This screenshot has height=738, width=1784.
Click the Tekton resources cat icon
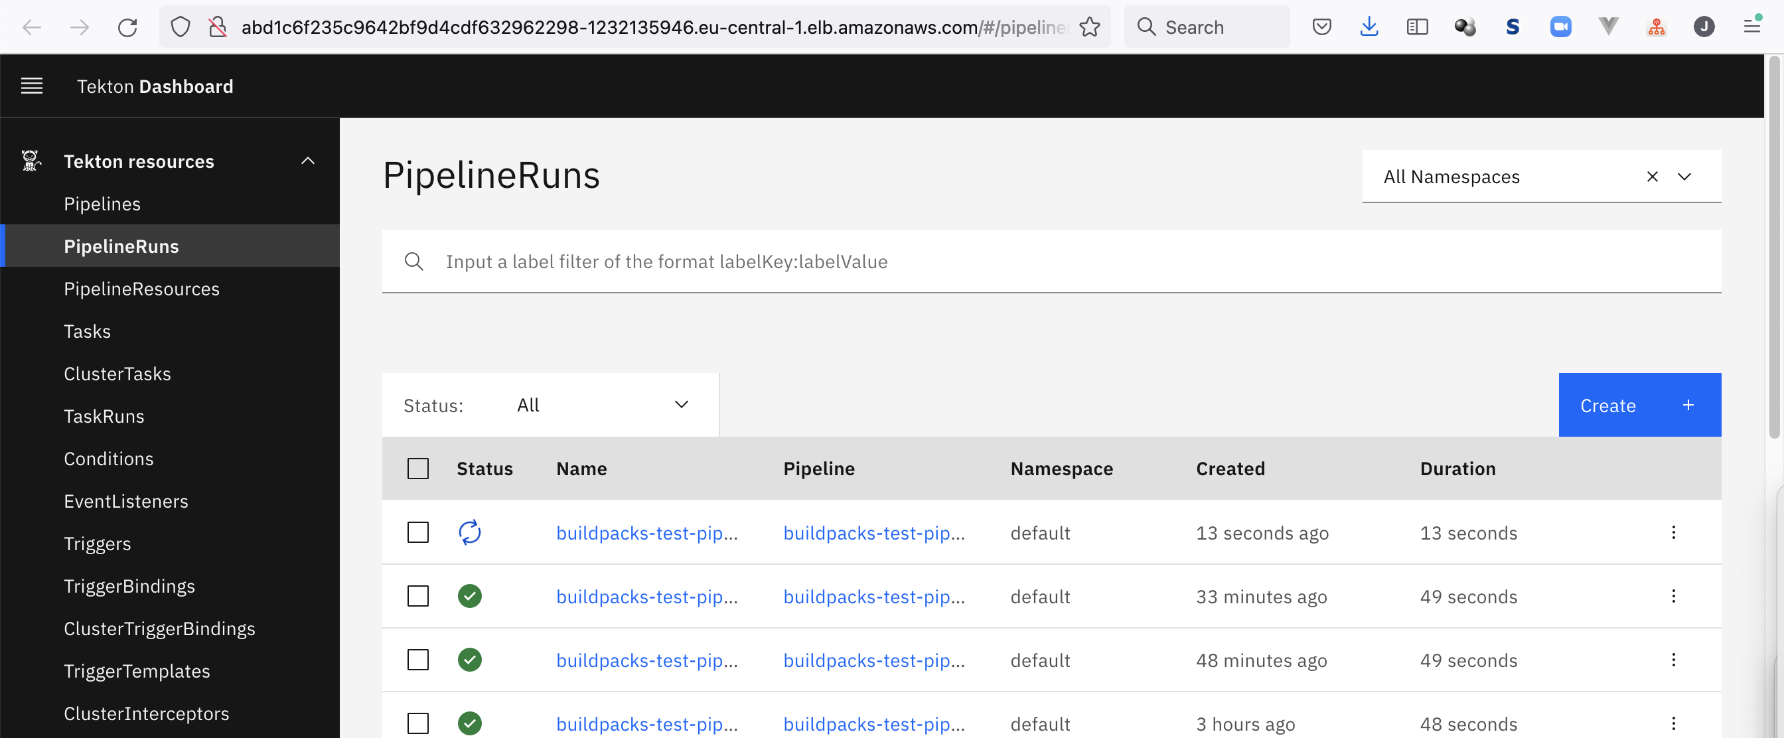(31, 161)
